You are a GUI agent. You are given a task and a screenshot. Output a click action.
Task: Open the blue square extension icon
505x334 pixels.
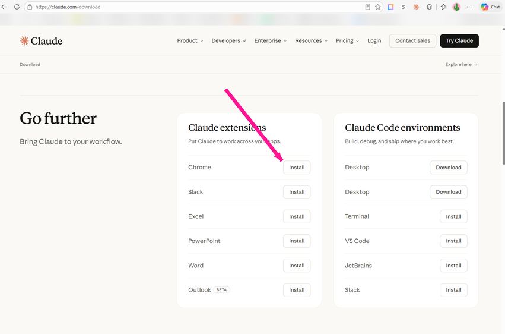tap(390, 7)
